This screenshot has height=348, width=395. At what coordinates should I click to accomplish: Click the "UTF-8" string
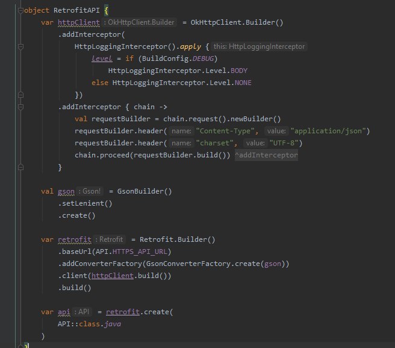pos(284,143)
